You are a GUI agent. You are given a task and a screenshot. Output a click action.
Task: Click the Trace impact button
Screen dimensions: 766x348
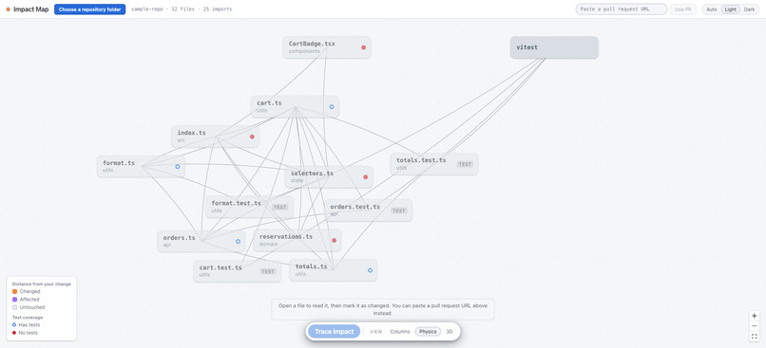pos(335,332)
